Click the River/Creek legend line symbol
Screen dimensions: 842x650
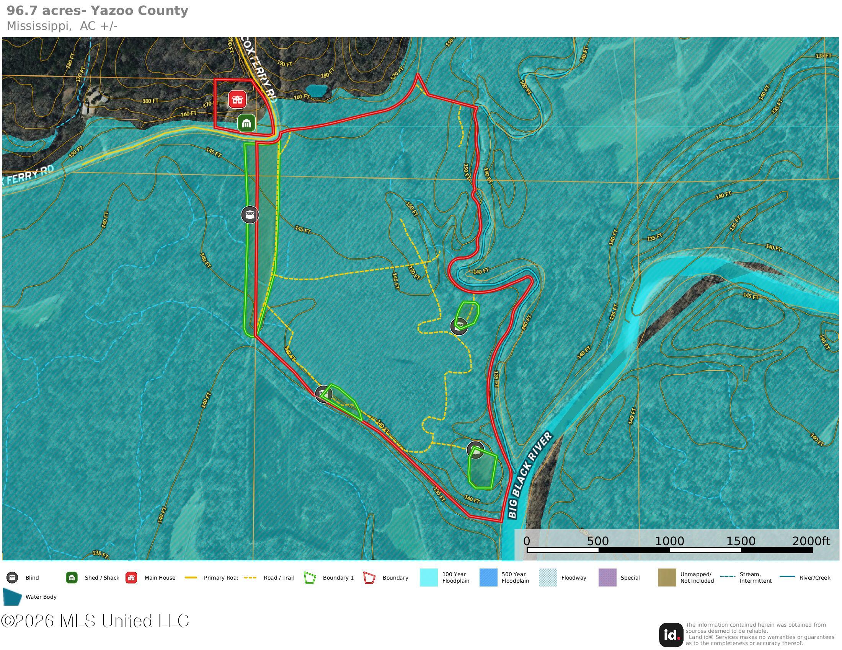coord(787,577)
